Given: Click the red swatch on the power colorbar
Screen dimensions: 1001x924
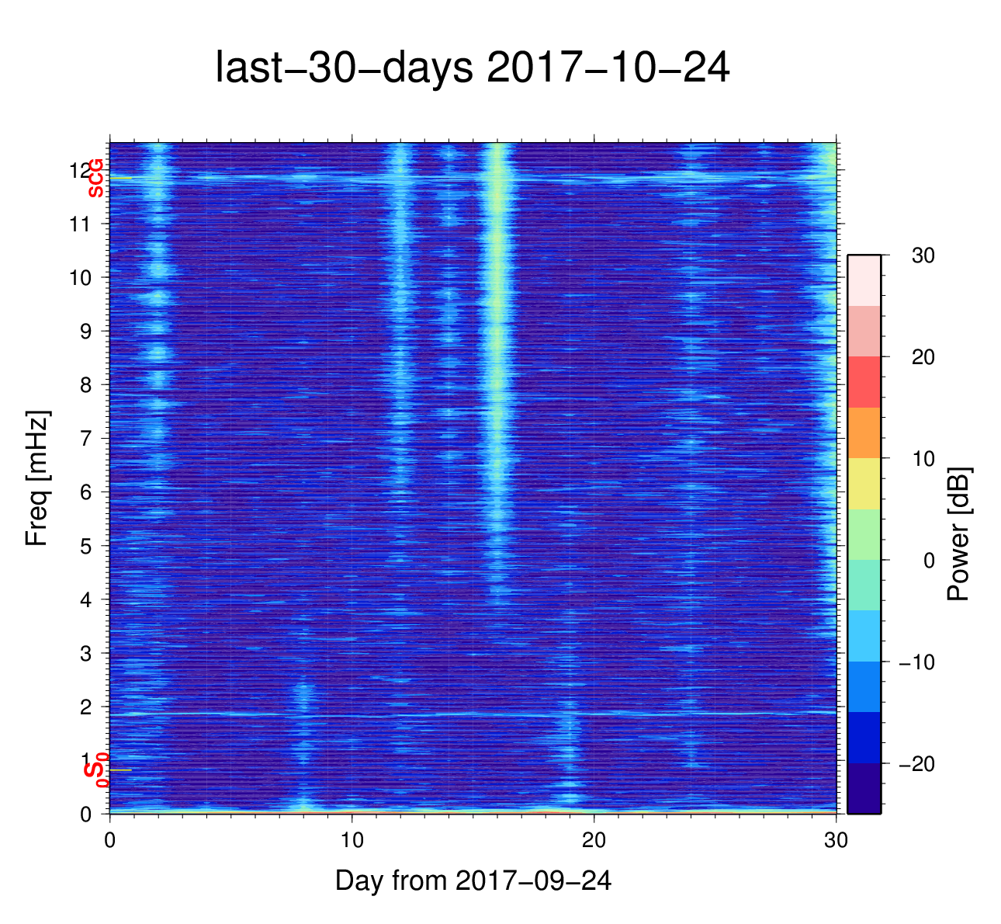Looking at the screenshot, I should pos(864,382).
